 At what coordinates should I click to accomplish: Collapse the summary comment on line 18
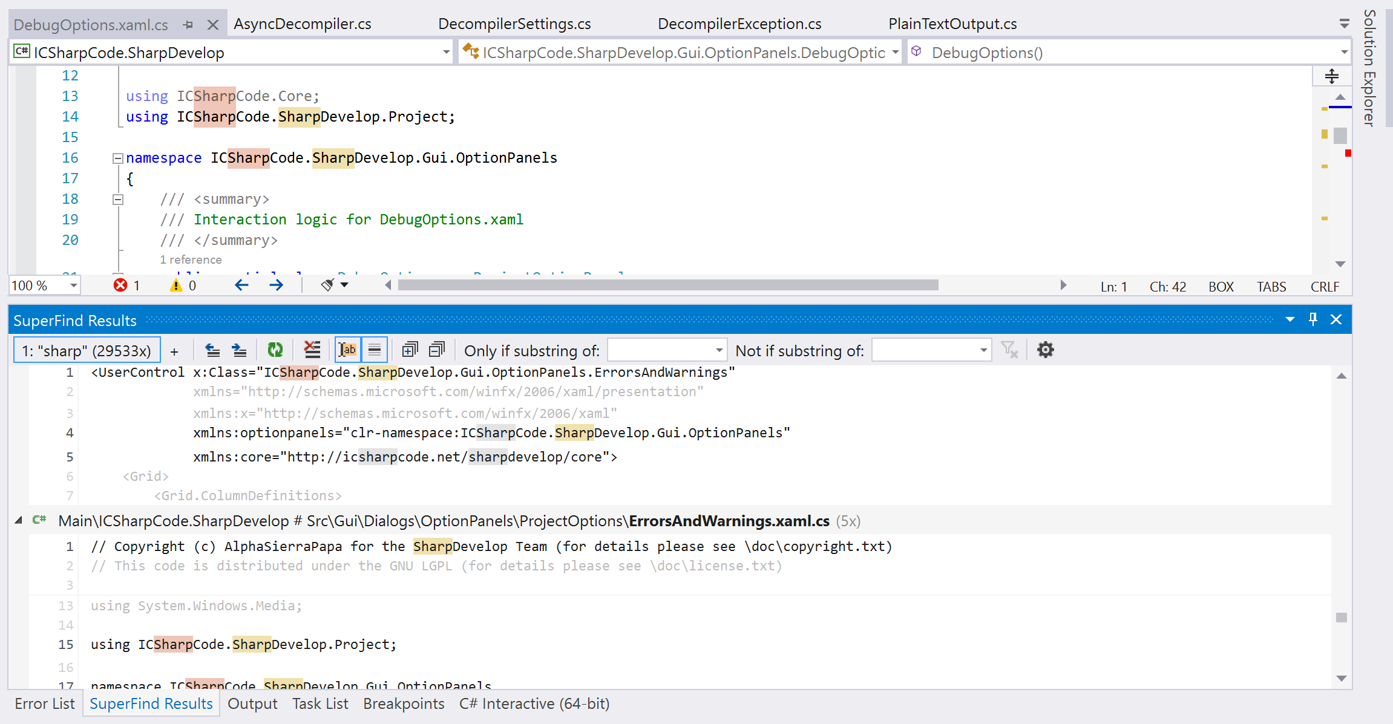118,200
